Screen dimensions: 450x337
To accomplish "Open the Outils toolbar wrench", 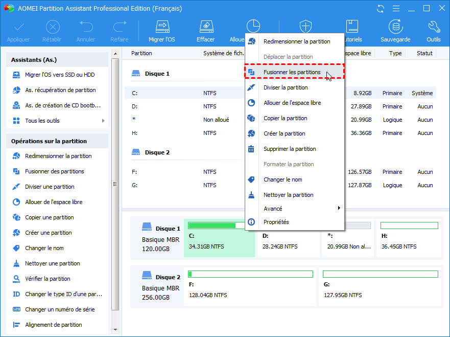I will coord(433,31).
